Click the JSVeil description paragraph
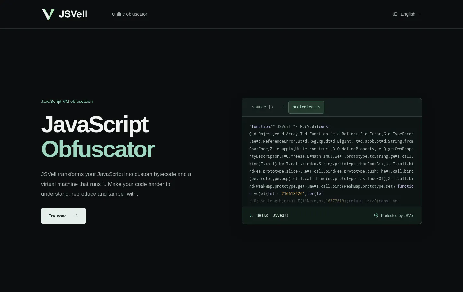Viewport: 463px width, 292px height. [x=116, y=184]
